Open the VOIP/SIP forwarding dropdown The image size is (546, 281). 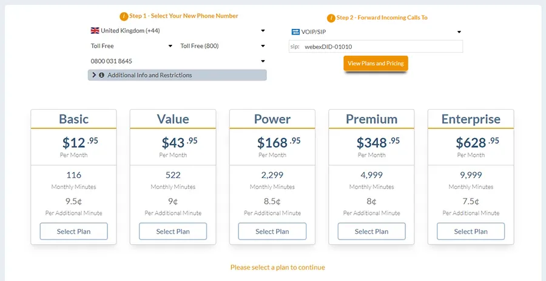pyautogui.click(x=376, y=32)
